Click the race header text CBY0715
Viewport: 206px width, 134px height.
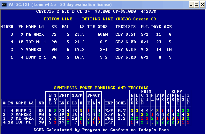[x=45, y=11]
